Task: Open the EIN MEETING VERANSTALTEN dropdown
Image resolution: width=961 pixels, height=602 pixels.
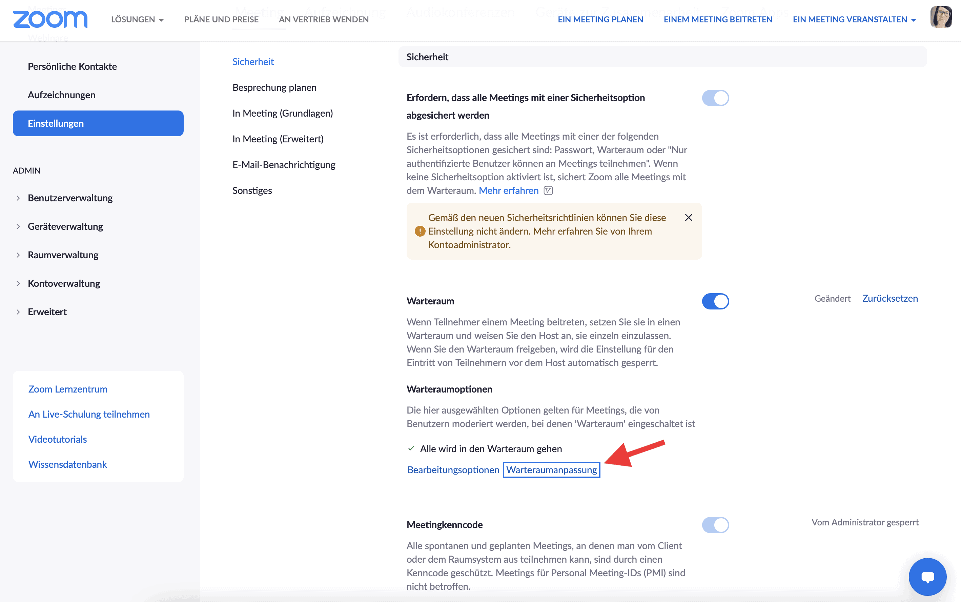Action: 854,20
